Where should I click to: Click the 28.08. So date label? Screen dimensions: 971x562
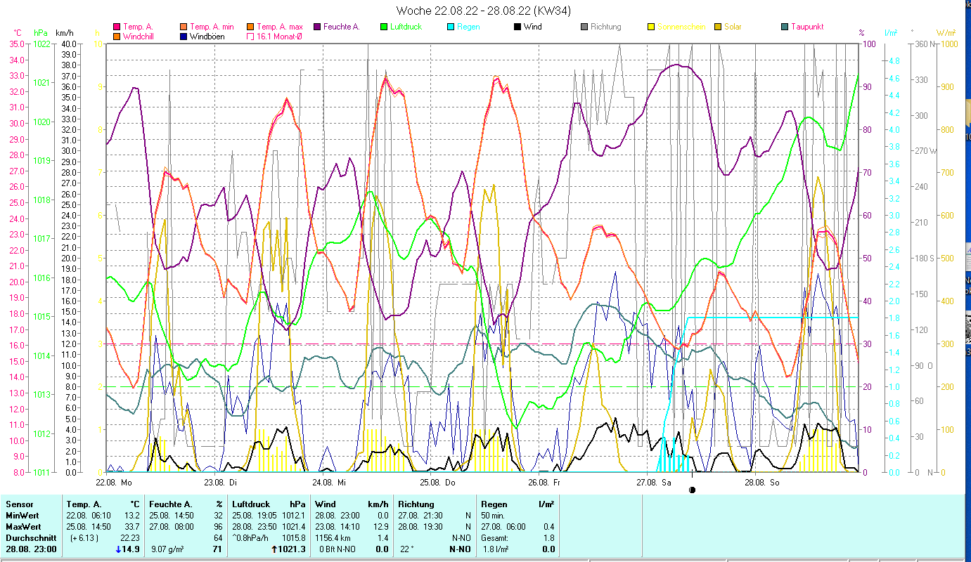click(761, 483)
